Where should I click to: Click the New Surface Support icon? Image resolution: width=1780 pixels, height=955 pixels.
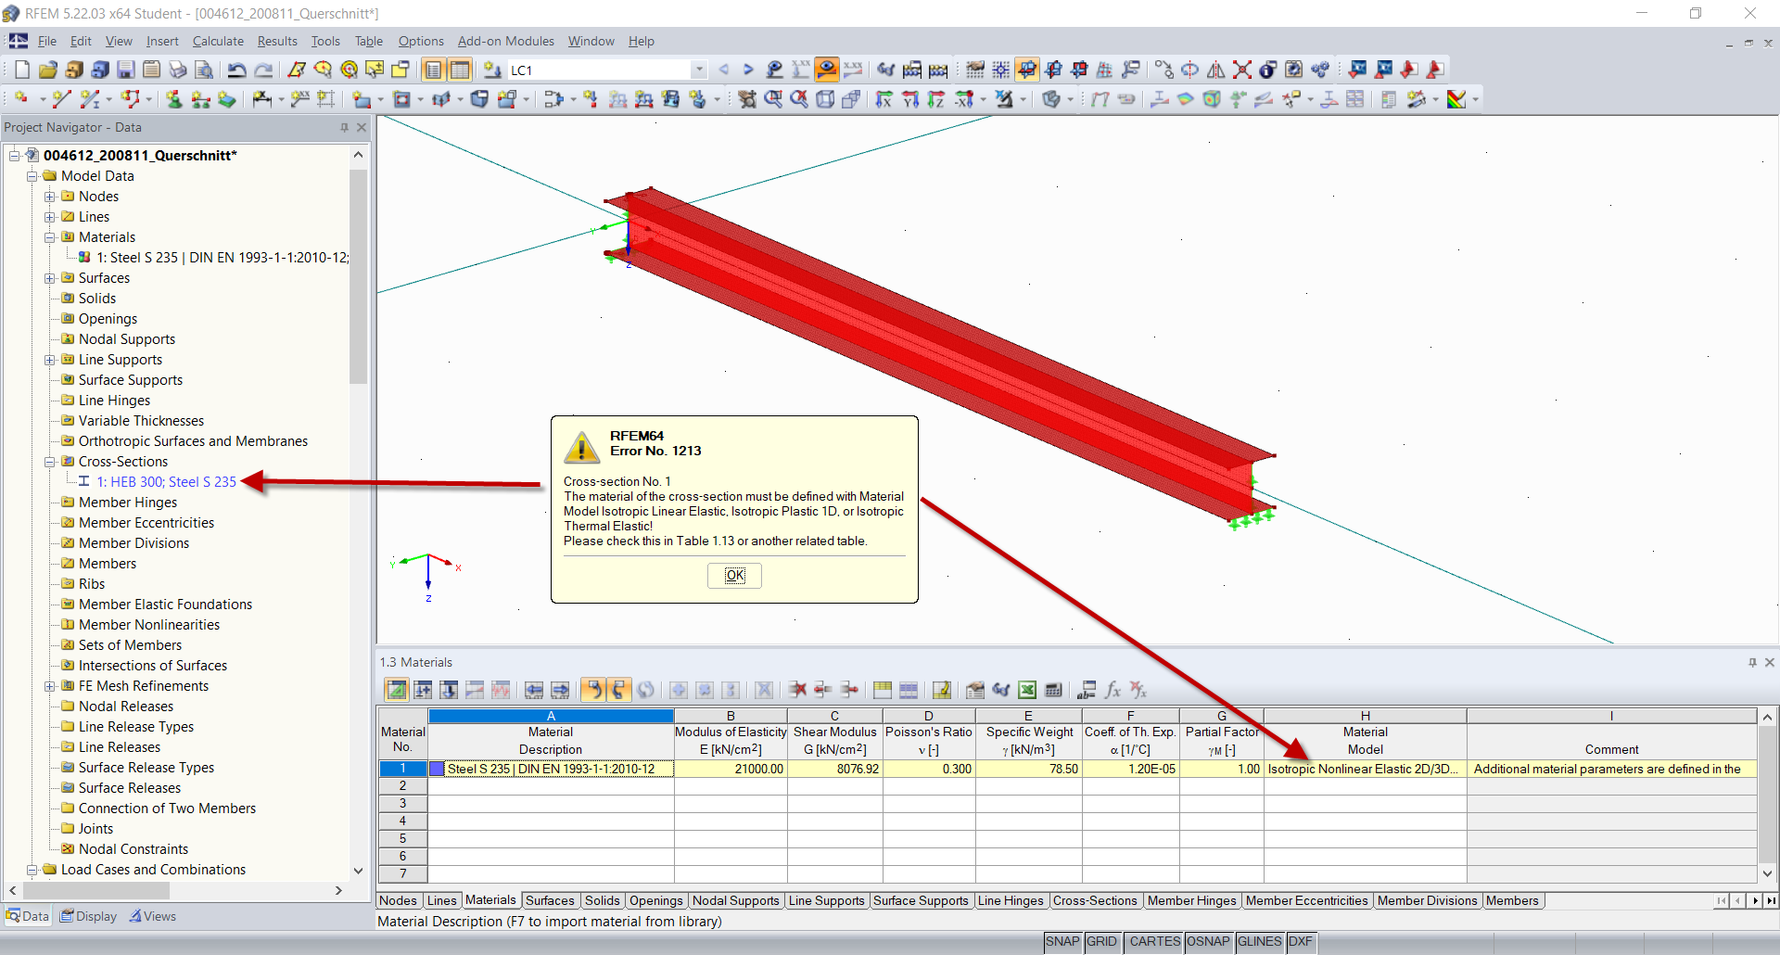pyautogui.click(x=227, y=99)
